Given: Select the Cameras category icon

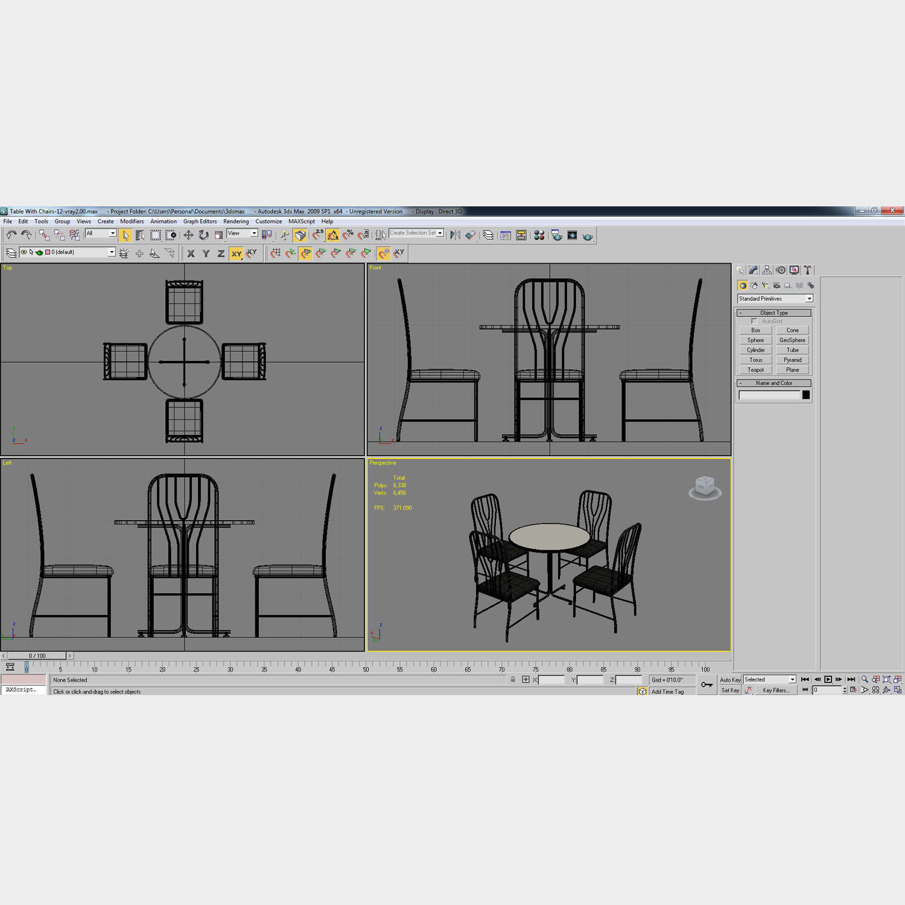Looking at the screenshot, I should pos(776,285).
